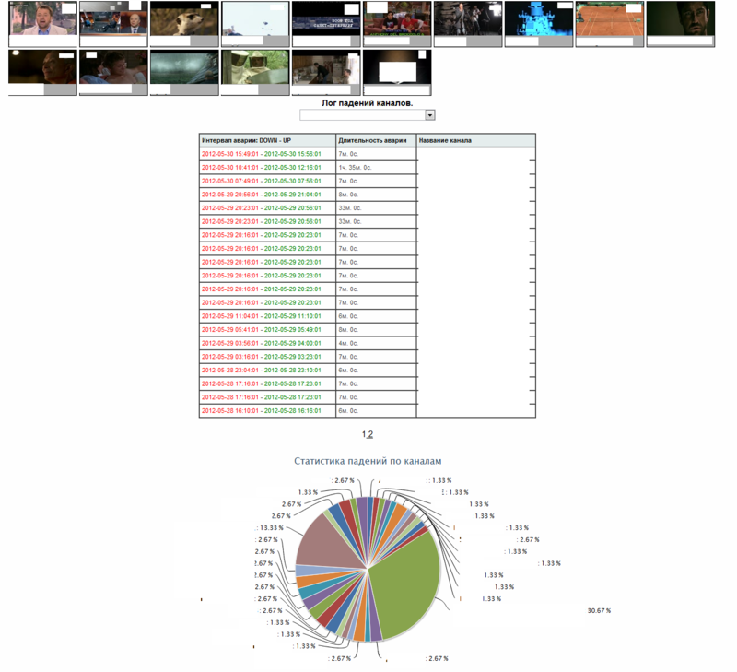
Task: Select row 2012-05-30 10:41:01 - 12:16:01
Action: pos(367,168)
